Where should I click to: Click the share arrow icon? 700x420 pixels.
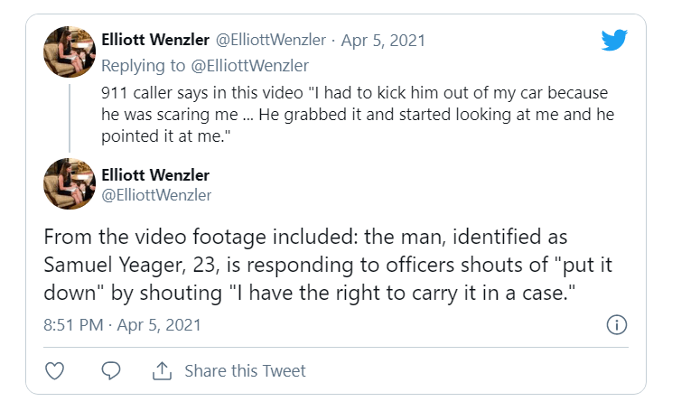tap(163, 371)
